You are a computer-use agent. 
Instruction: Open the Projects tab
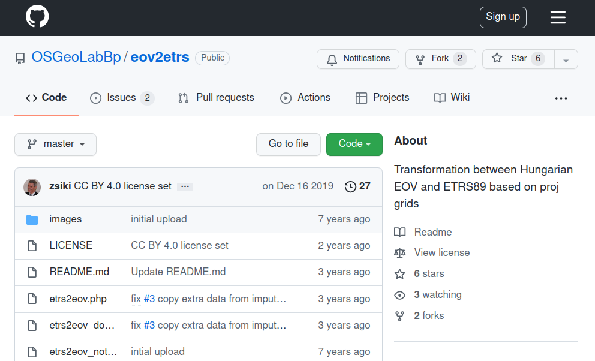tap(382, 98)
